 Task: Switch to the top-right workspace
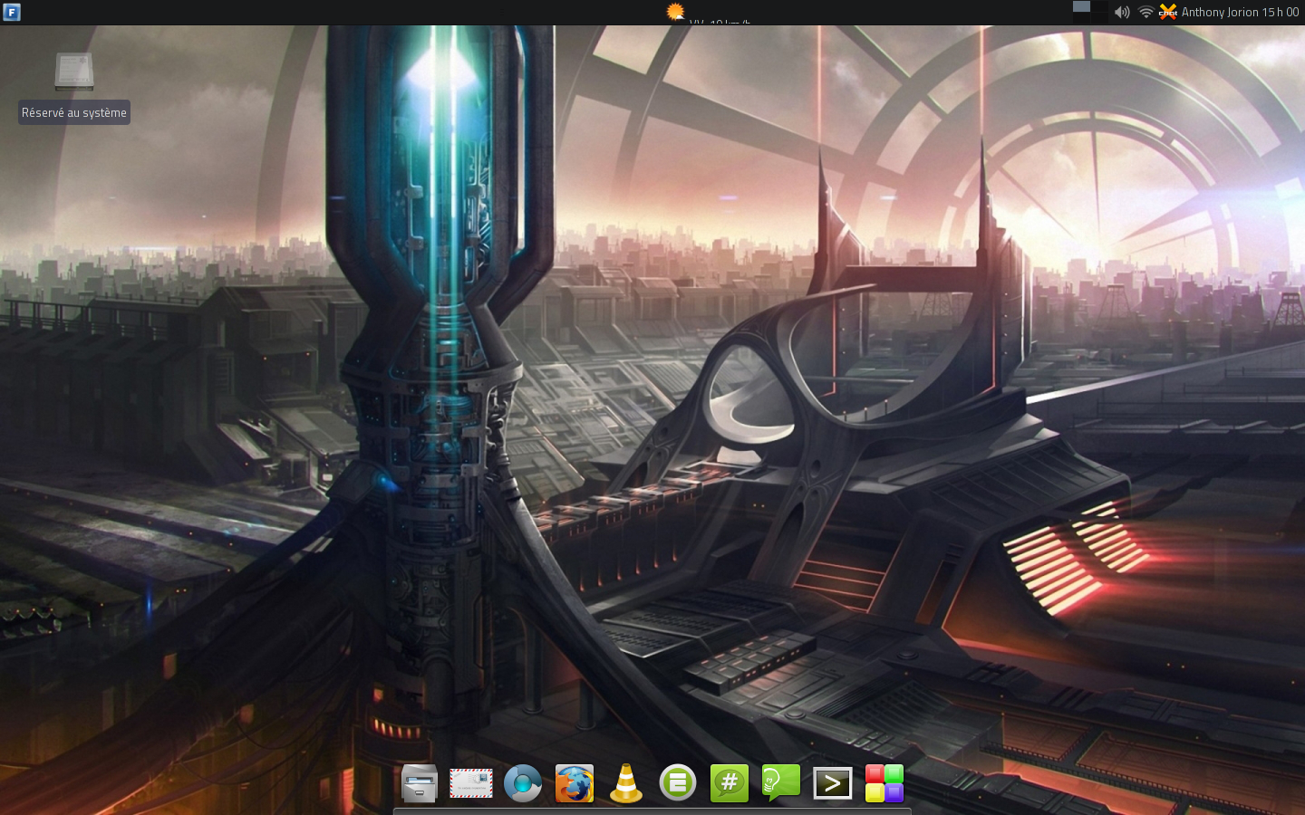tap(1098, 6)
